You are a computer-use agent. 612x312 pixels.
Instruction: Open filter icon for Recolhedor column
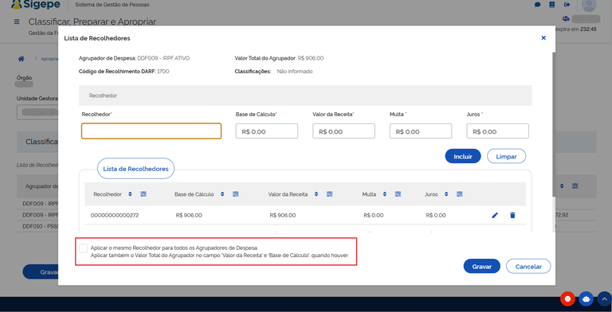143,194
